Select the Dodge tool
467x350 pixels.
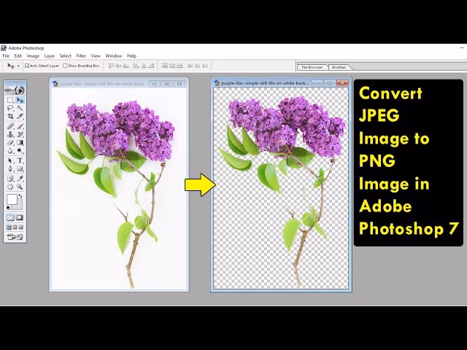point(20,151)
